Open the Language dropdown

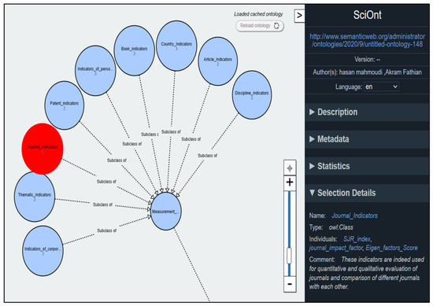[381, 87]
